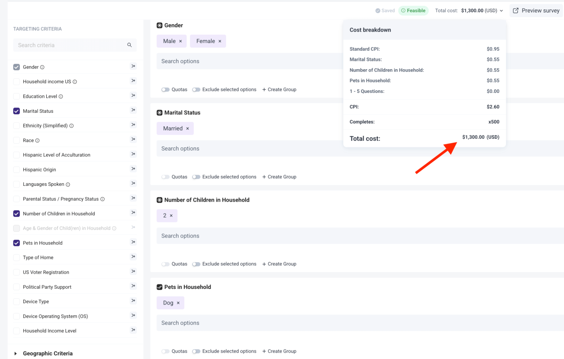Click the info icon next to Gender

point(42,67)
